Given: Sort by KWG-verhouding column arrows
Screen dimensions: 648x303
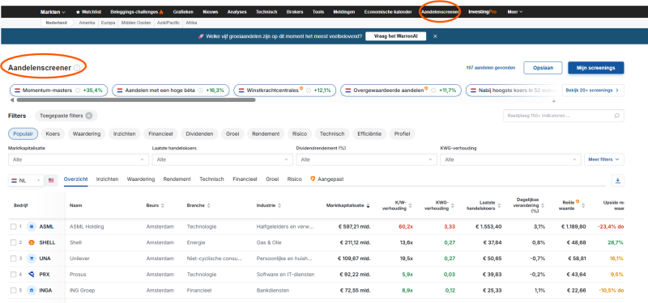Looking at the screenshot, I should (453, 206).
